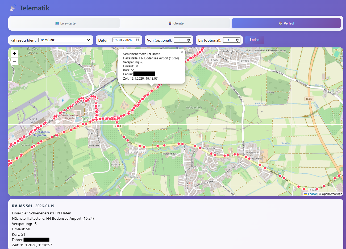Image resolution: width=346 pixels, height=249 pixels.
Task: Zoom out the map with minus button
Action: 15,61
